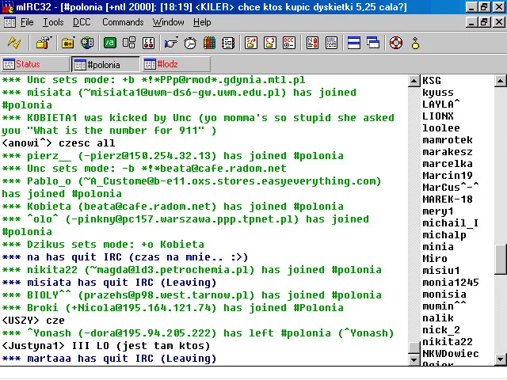The image size is (507, 380).
Task: Open the URL list icon
Action: point(331,43)
